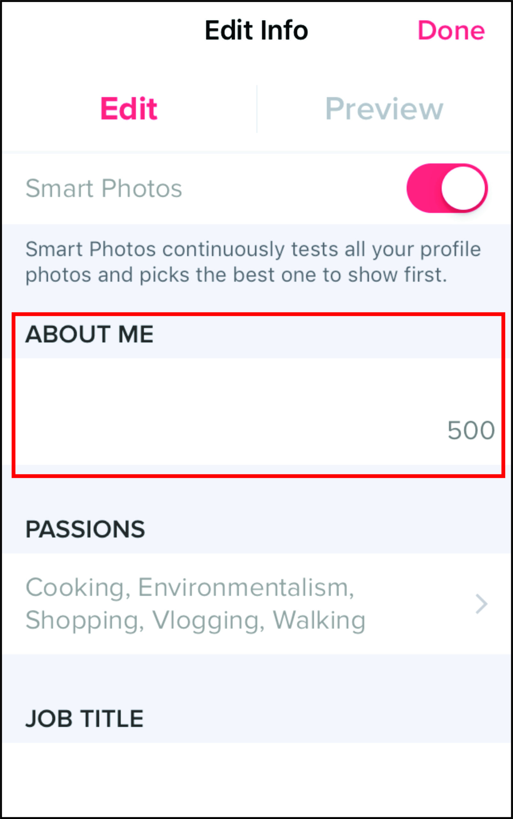Click the JOB TITLE section heading

pos(84,719)
